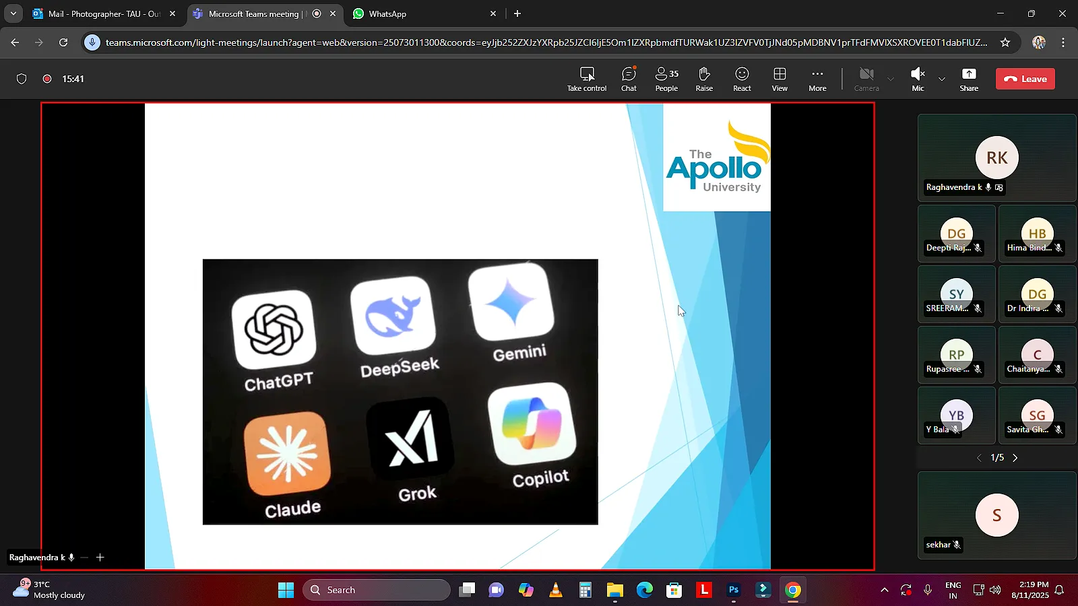Image resolution: width=1078 pixels, height=606 pixels.
Task: Expand the Camera options dropdown arrow
Action: [x=891, y=79]
